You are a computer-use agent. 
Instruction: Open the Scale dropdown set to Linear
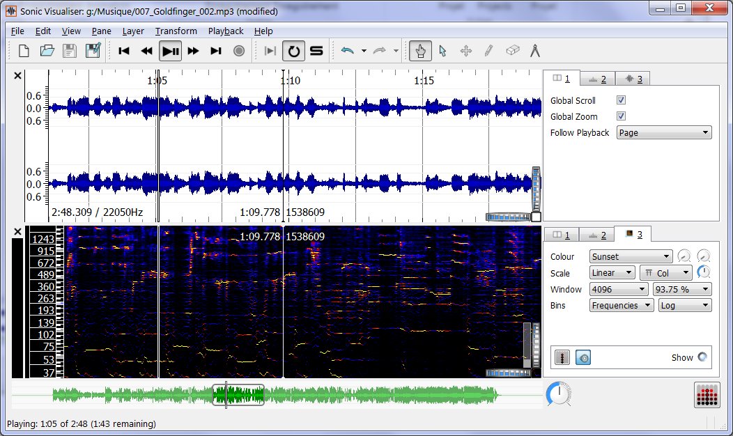pos(612,272)
